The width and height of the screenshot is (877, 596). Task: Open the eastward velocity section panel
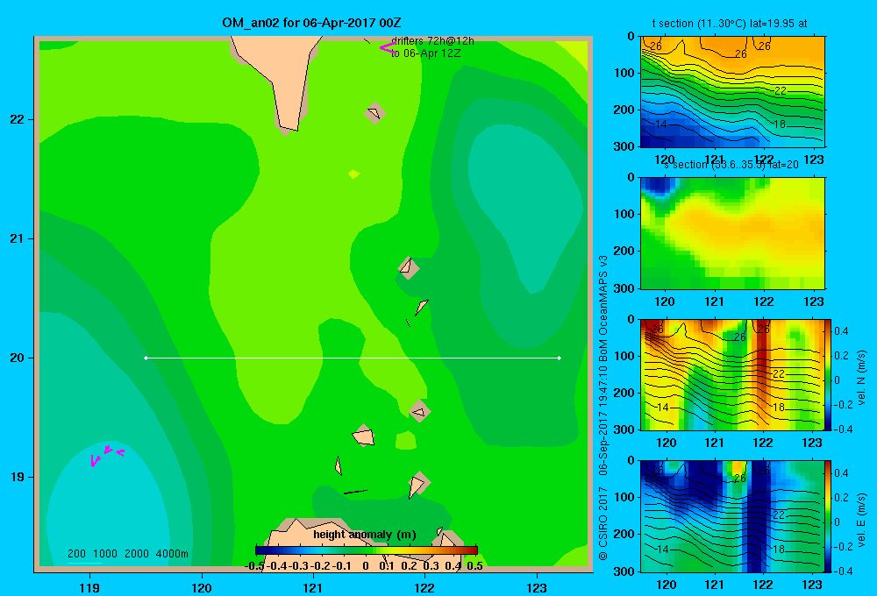tap(732, 516)
